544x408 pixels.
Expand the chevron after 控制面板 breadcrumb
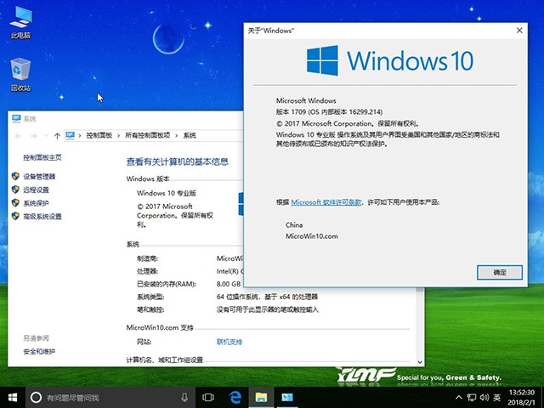(x=118, y=136)
